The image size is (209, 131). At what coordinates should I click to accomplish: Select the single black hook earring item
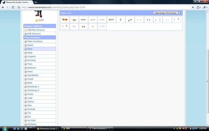[x=121, y=20]
